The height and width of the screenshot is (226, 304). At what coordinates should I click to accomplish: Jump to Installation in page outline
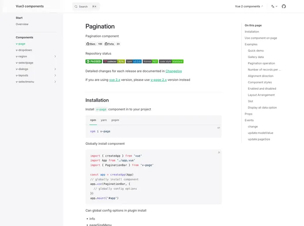(x=252, y=32)
